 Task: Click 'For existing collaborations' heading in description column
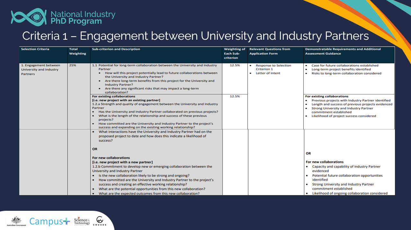click(x=114, y=96)
